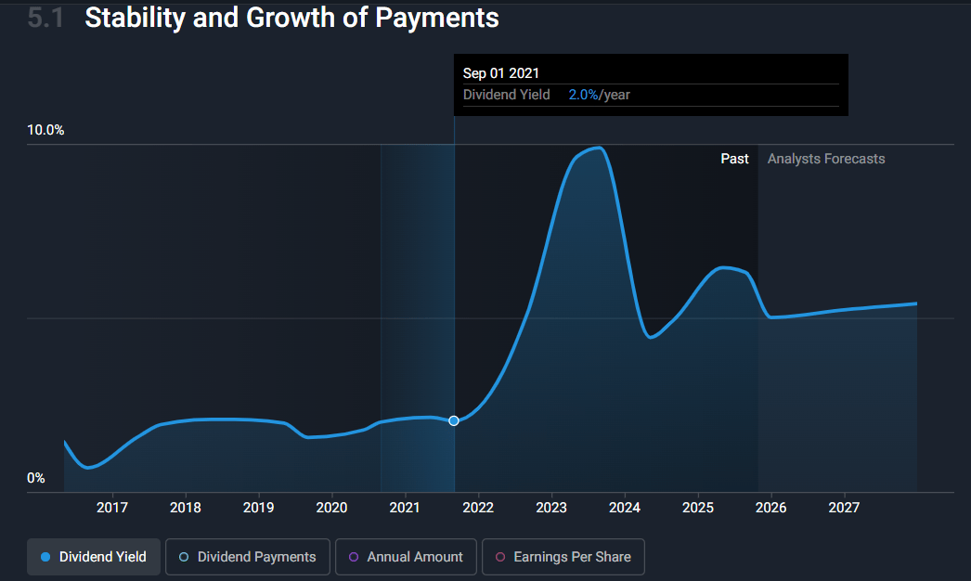The image size is (971, 581).
Task: Click the 2026 axis label
Action: 771,508
